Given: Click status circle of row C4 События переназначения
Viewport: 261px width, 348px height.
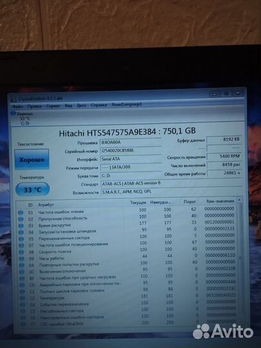Looking at the screenshot, I should tap(22, 305).
